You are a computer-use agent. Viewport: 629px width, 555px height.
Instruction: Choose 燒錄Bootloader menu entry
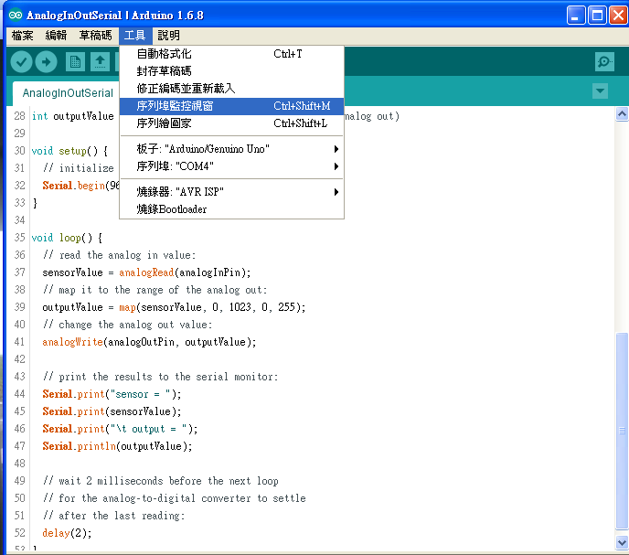click(232, 209)
